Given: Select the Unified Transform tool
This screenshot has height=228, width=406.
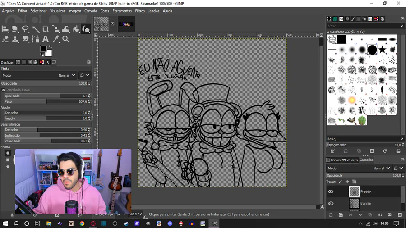Looking at the screenshot, I should [x=55, y=29].
